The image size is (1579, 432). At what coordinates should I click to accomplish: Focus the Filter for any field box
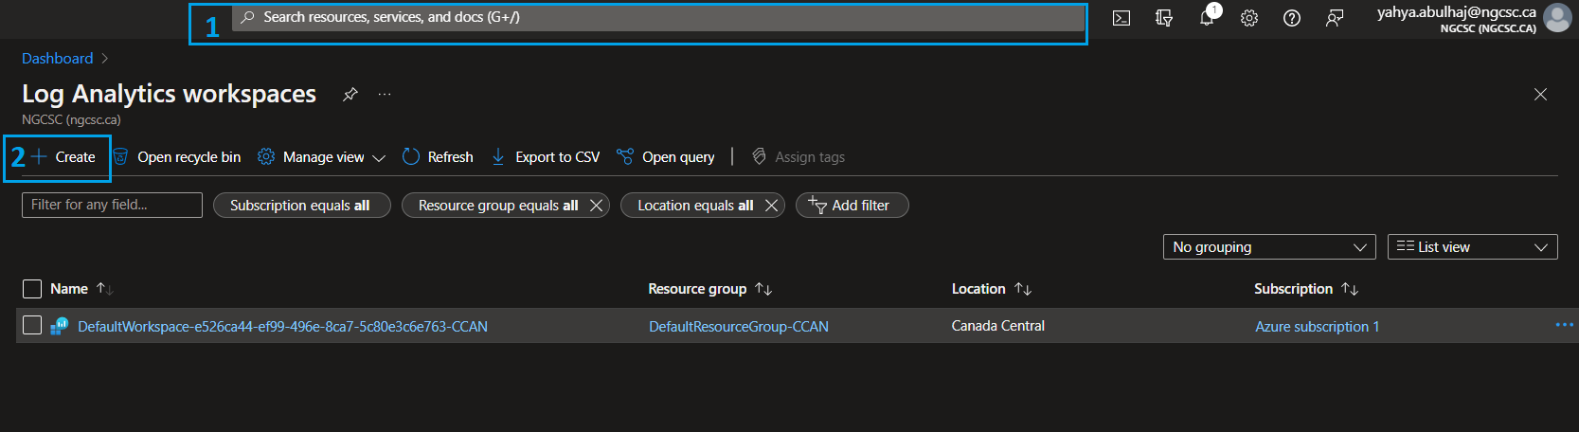pyautogui.click(x=112, y=205)
